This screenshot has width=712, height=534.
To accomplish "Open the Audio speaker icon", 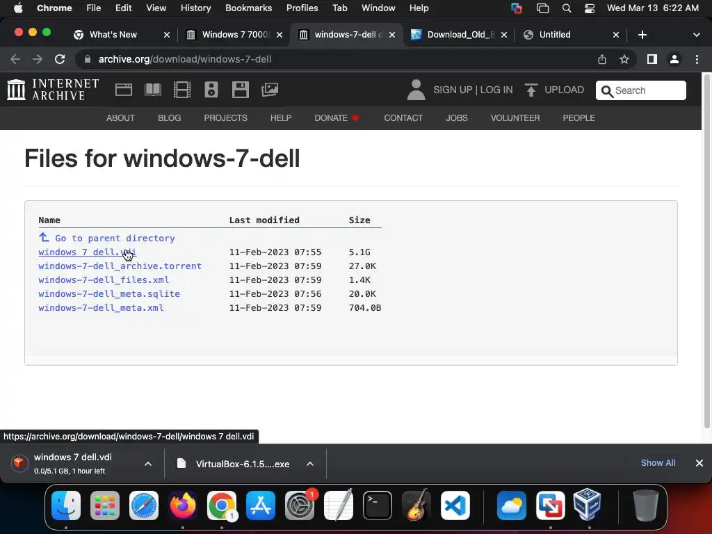I will [211, 90].
